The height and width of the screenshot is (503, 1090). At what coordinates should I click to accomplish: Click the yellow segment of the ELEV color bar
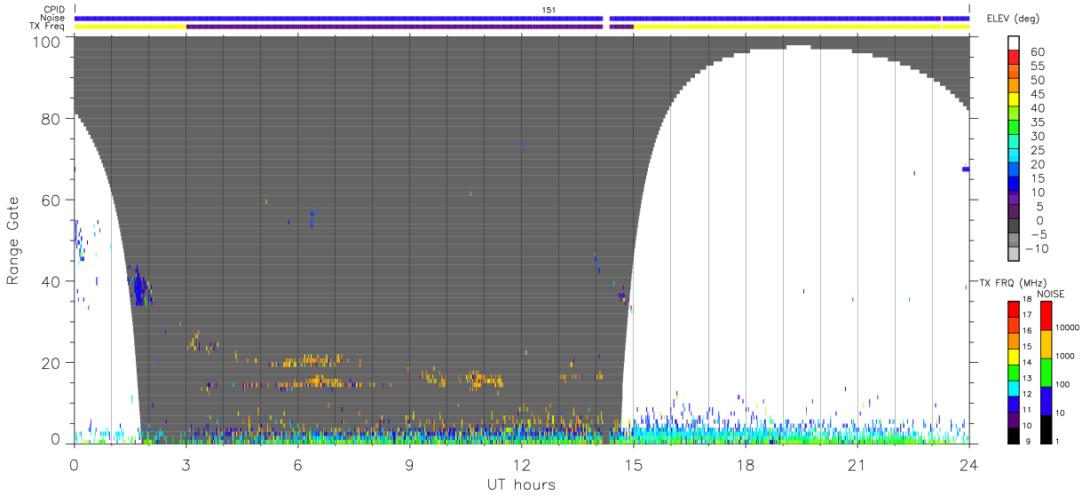pyautogui.click(x=1014, y=98)
